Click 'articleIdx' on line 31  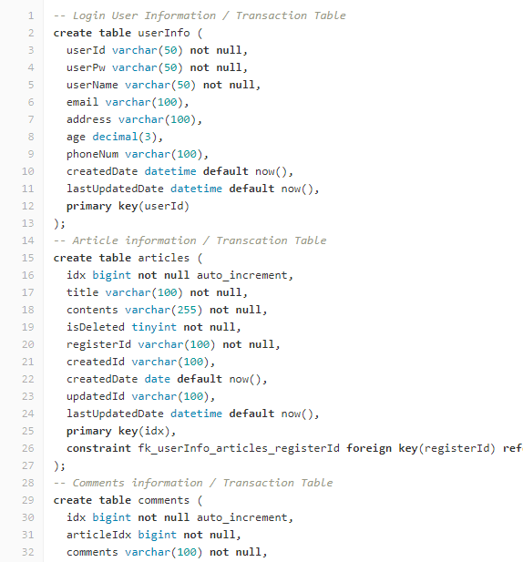pyautogui.click(x=99, y=535)
